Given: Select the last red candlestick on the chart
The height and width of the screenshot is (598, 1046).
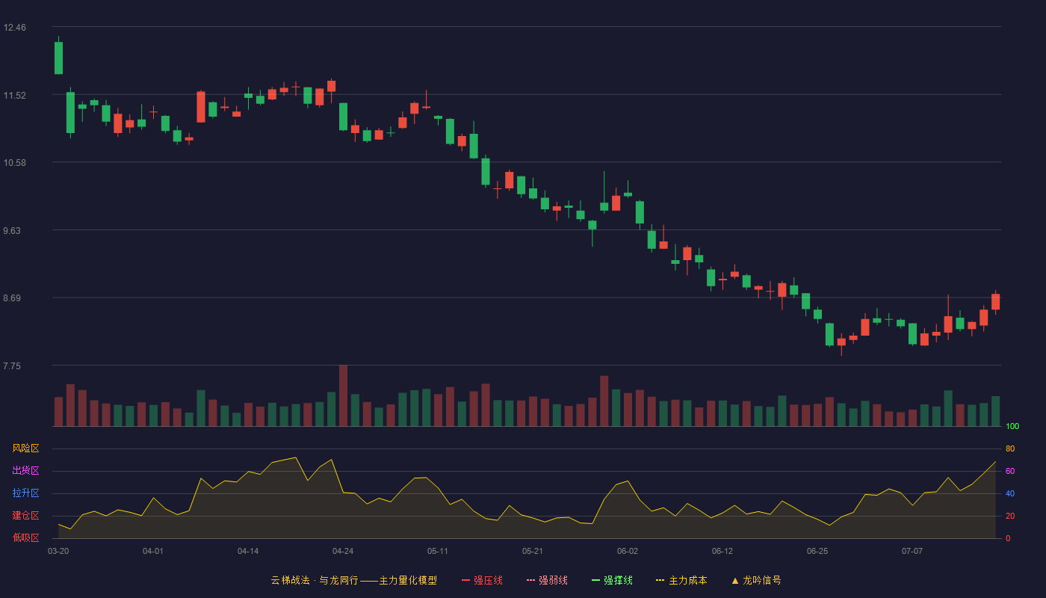Looking at the screenshot, I should [x=995, y=301].
